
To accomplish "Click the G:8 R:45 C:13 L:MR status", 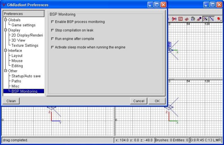I will pos(206,140).
